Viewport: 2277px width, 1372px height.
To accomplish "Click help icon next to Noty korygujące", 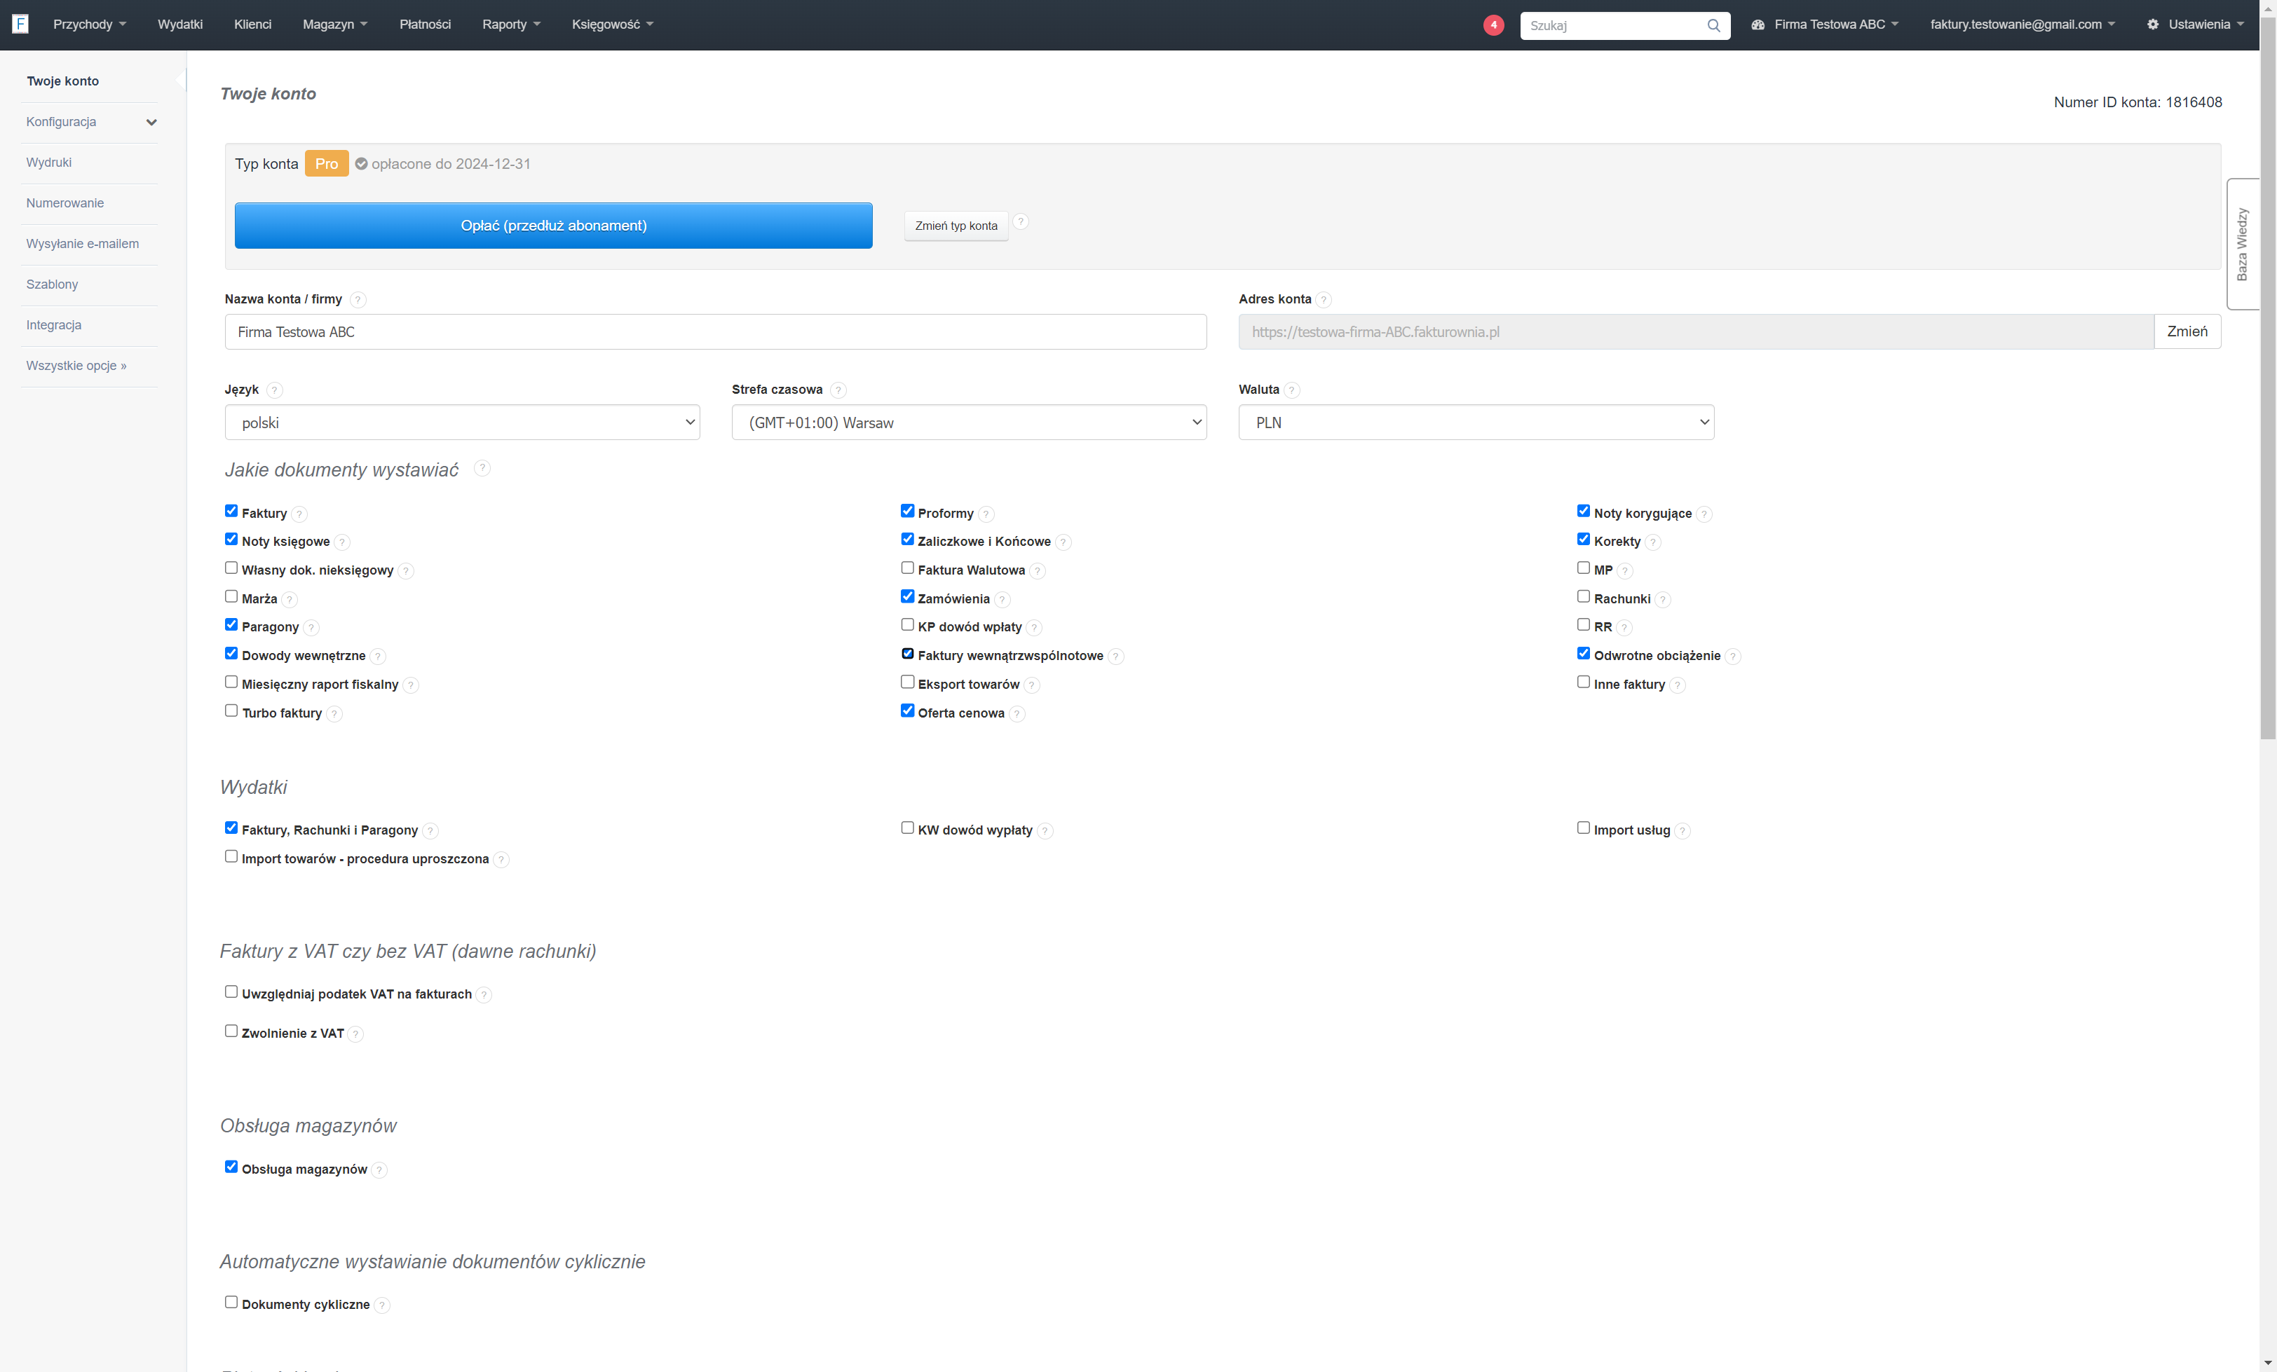I will pos(1704,514).
